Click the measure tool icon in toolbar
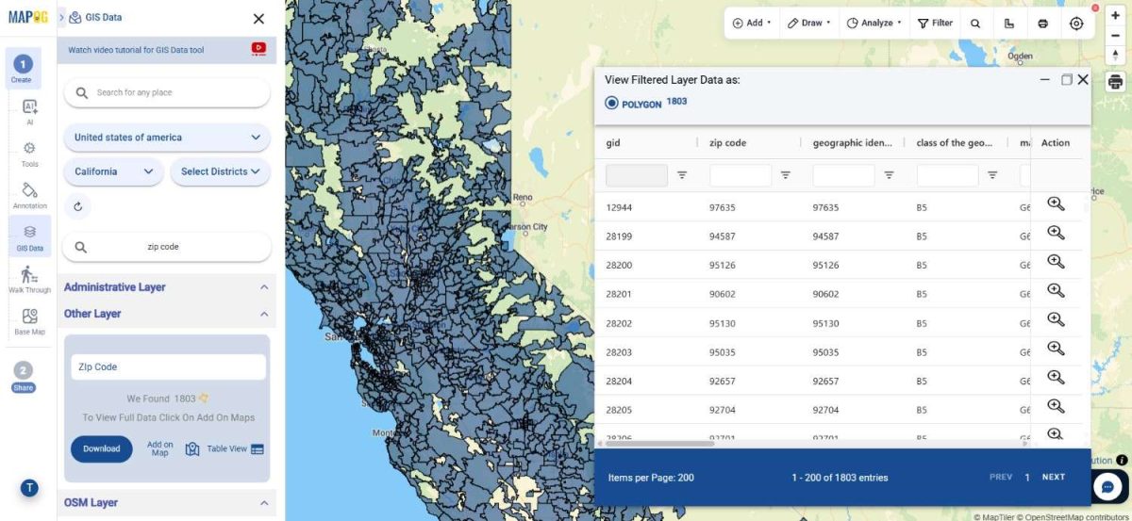The height and width of the screenshot is (521, 1132). pyautogui.click(x=1008, y=24)
